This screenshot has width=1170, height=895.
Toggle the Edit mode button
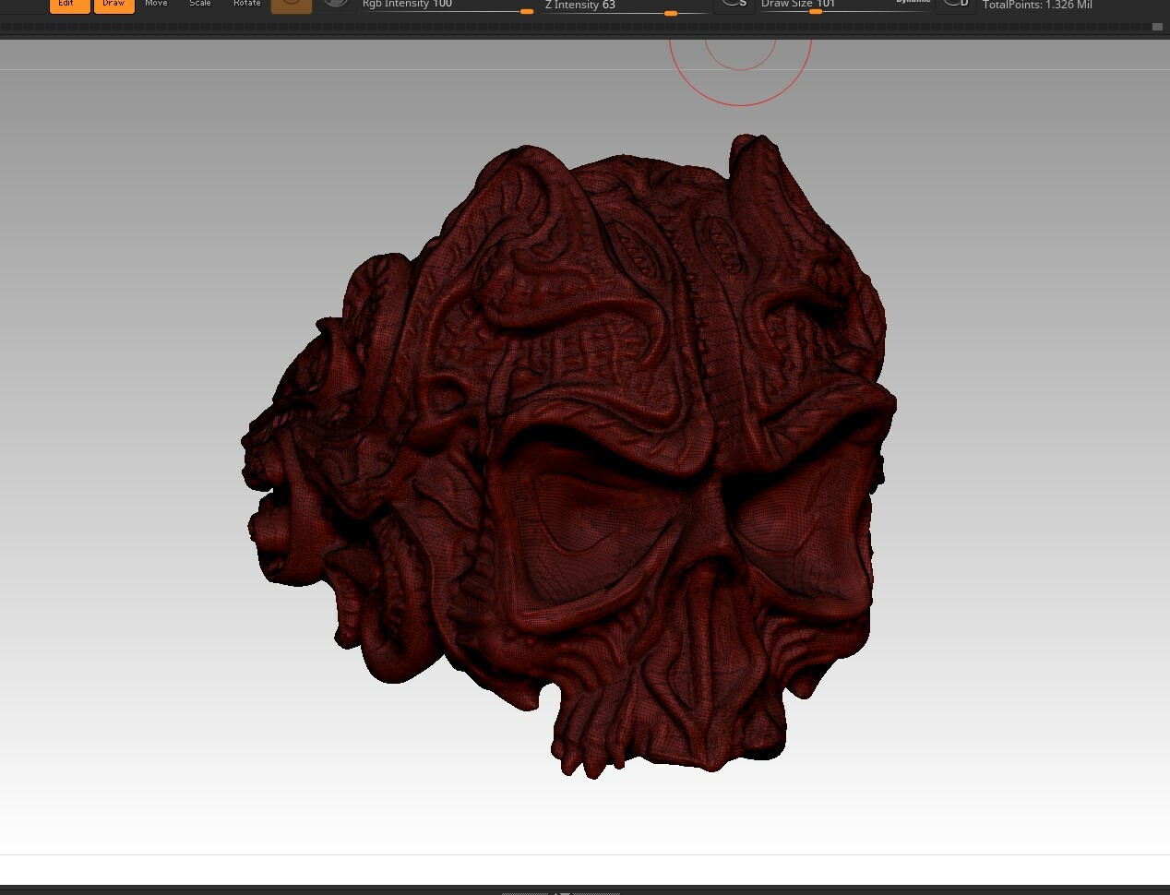click(x=69, y=6)
